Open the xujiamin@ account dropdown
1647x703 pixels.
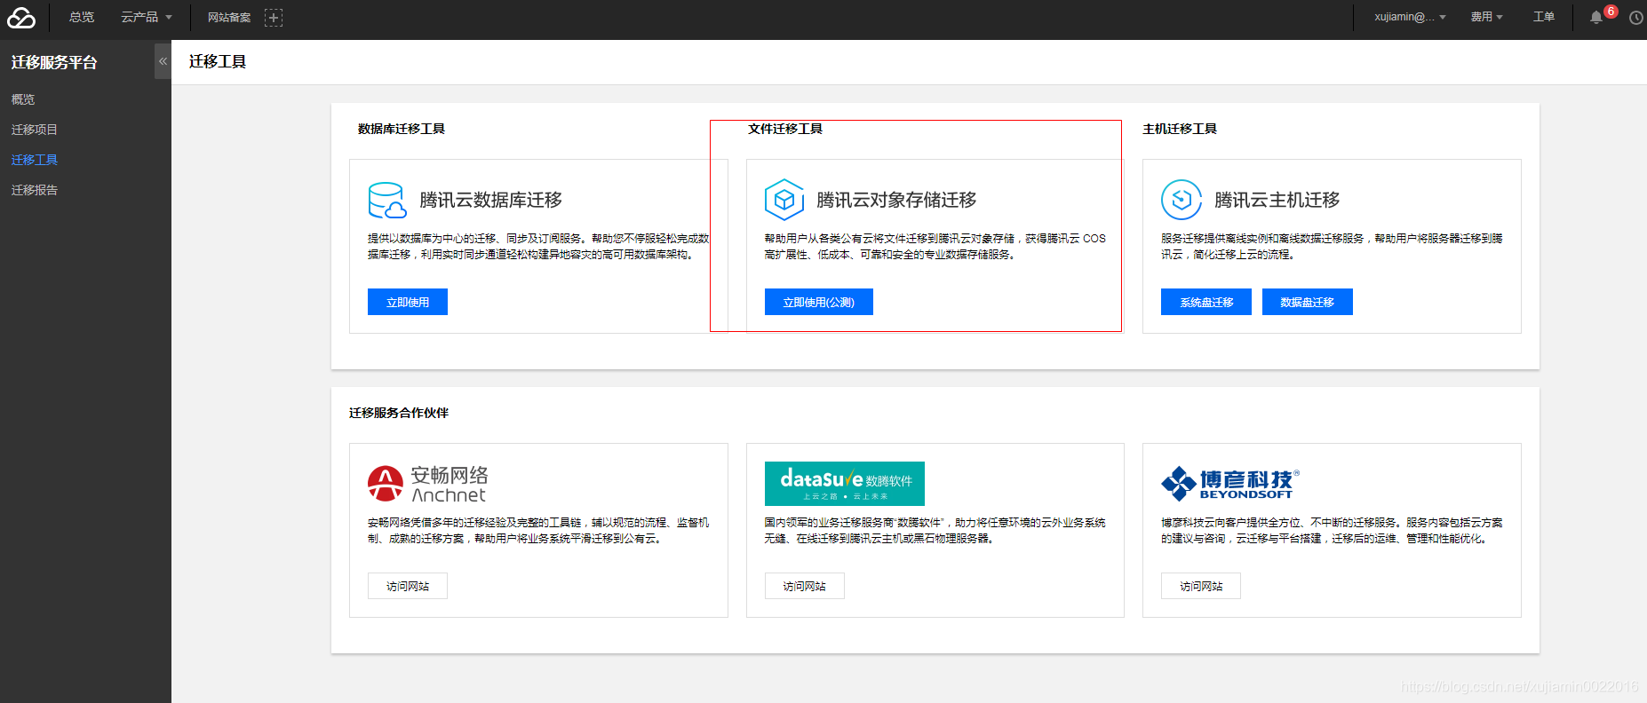tap(1410, 17)
